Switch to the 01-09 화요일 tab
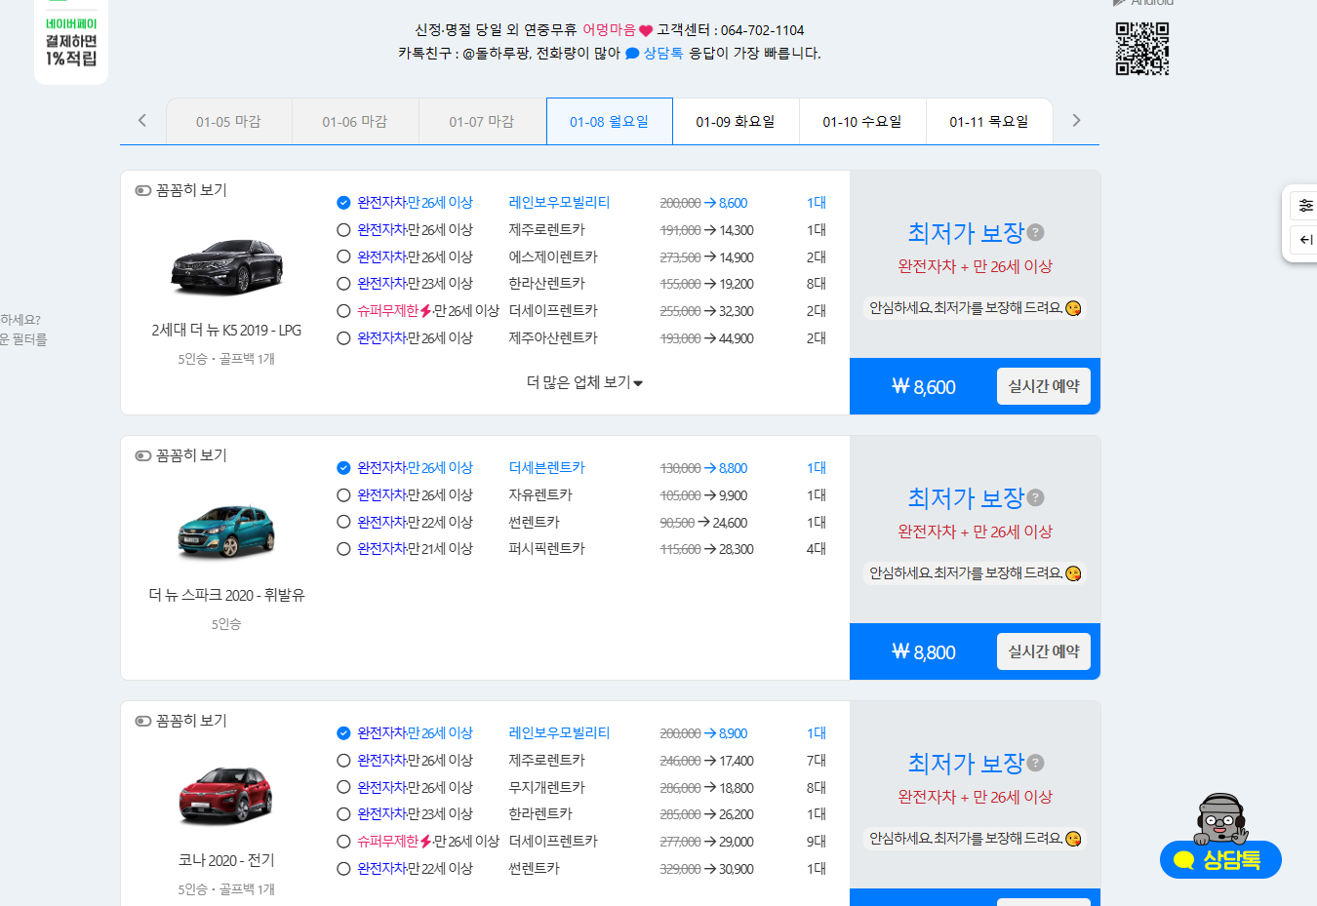Image resolution: width=1317 pixels, height=906 pixels. click(736, 120)
